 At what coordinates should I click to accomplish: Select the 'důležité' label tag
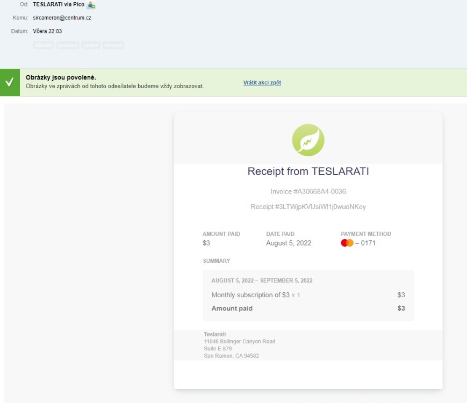pyautogui.click(x=44, y=45)
